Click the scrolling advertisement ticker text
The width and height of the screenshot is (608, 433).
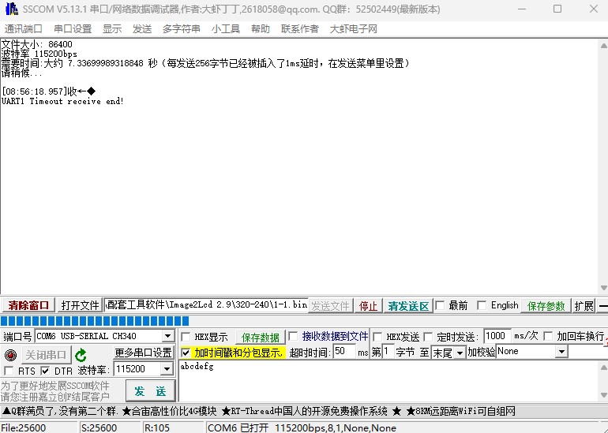[259, 411]
